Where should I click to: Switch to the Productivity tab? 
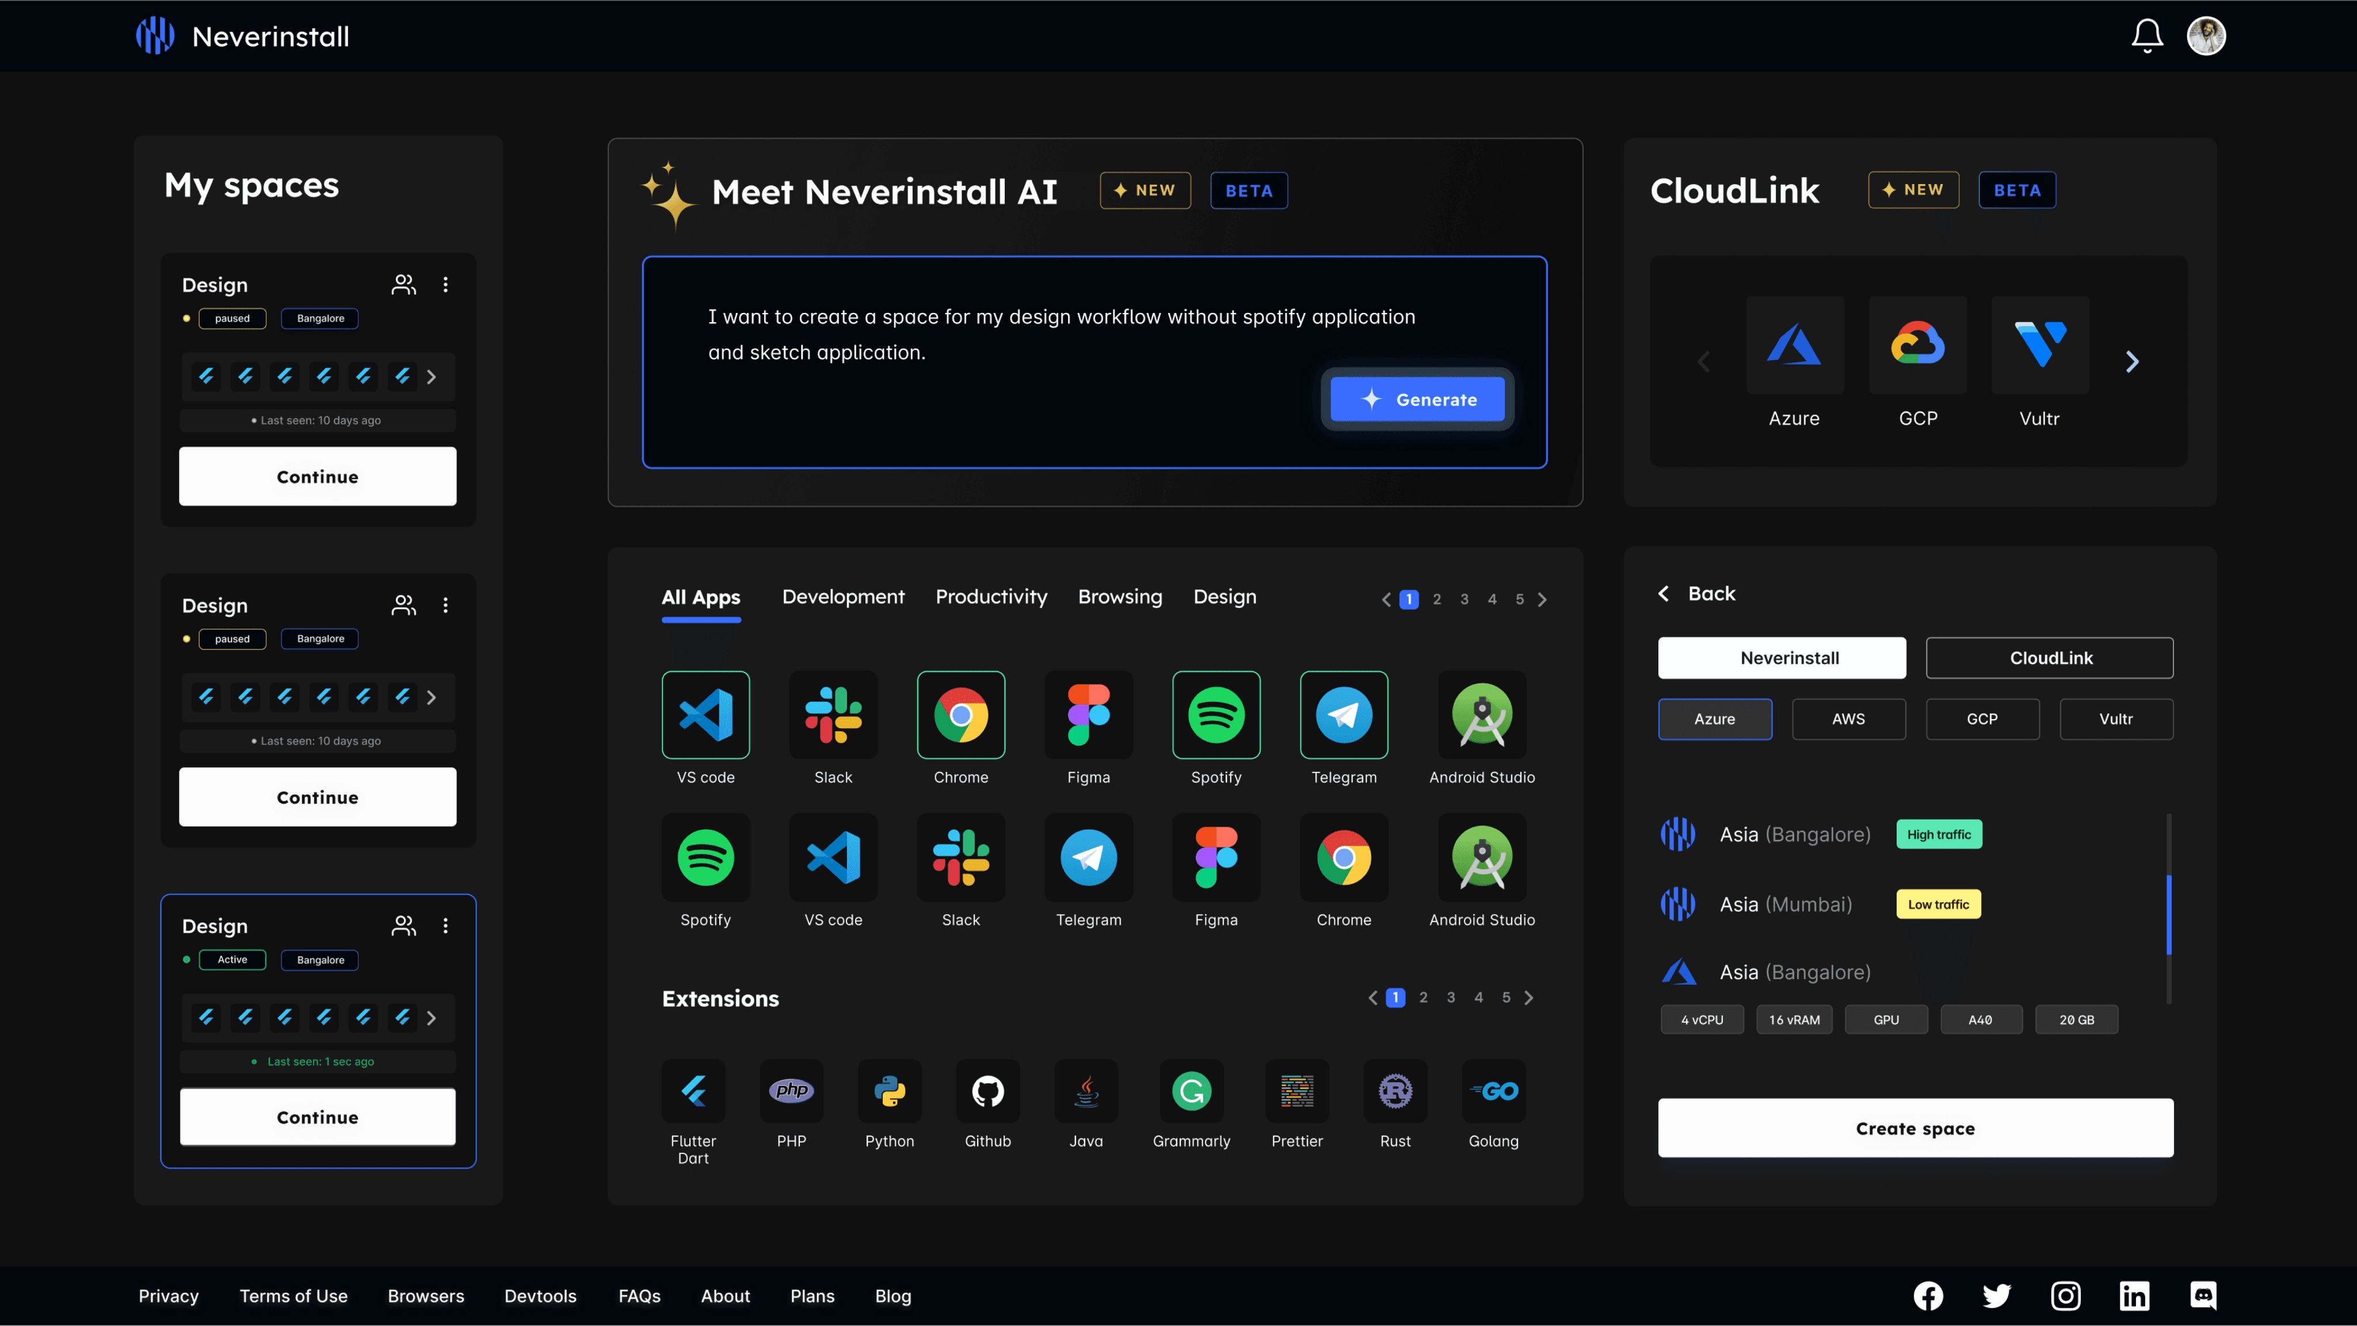[991, 597]
